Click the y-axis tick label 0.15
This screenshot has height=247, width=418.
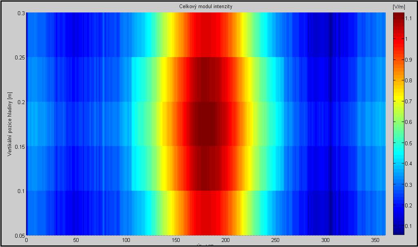(x=20, y=147)
